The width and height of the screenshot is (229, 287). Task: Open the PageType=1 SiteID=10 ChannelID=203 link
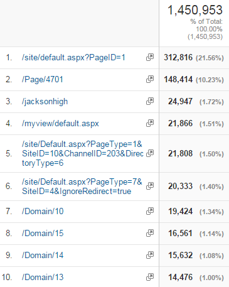click(83, 153)
